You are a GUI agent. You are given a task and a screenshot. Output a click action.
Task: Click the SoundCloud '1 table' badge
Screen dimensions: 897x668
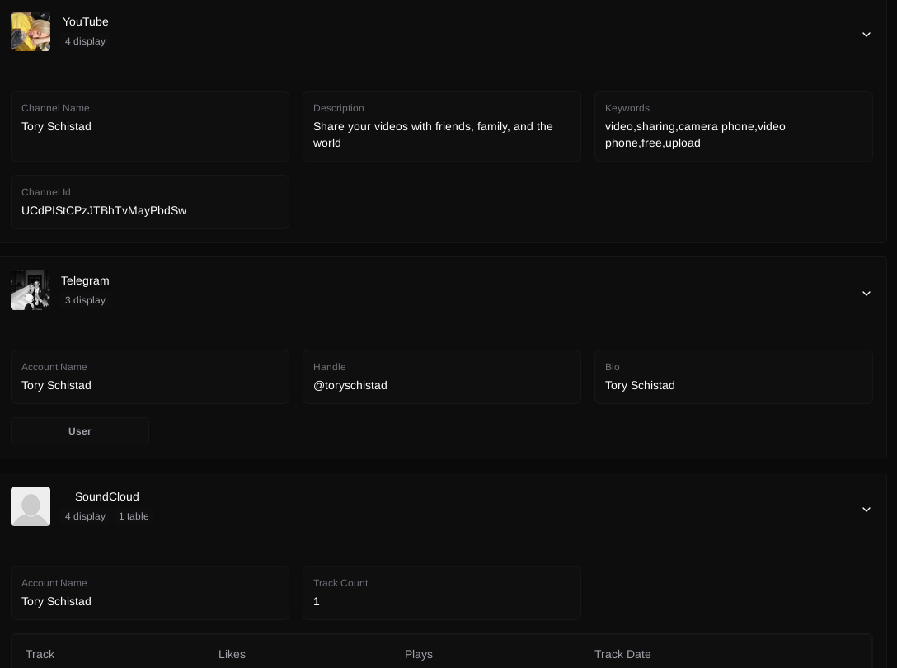[x=134, y=516]
